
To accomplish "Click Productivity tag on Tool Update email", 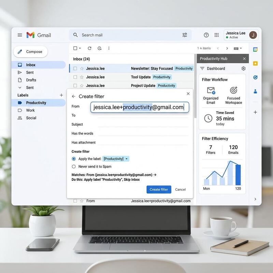I will (x=162, y=77).
